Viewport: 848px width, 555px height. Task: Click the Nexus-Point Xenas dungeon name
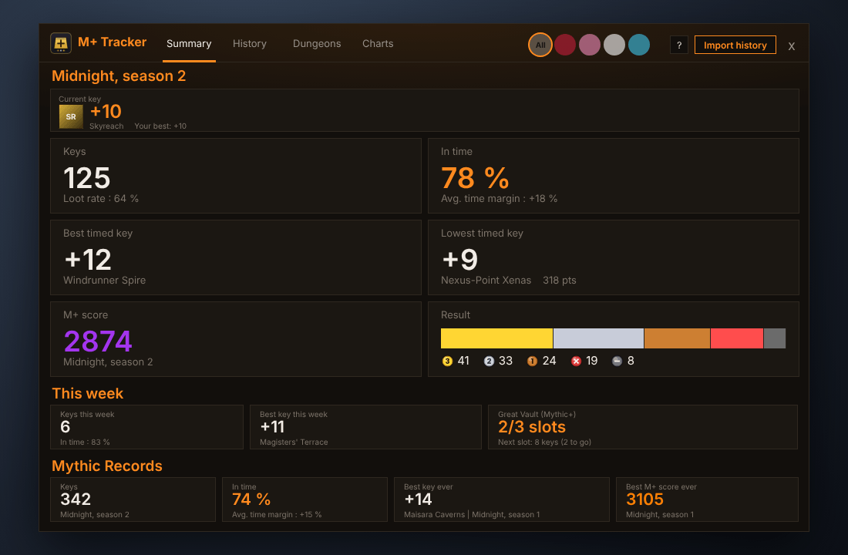(486, 281)
